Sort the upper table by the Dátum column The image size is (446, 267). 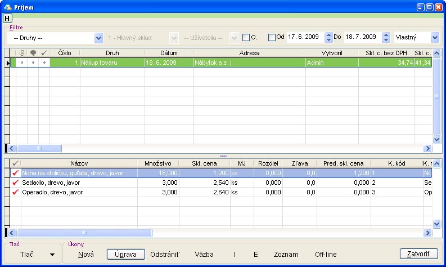(169, 53)
